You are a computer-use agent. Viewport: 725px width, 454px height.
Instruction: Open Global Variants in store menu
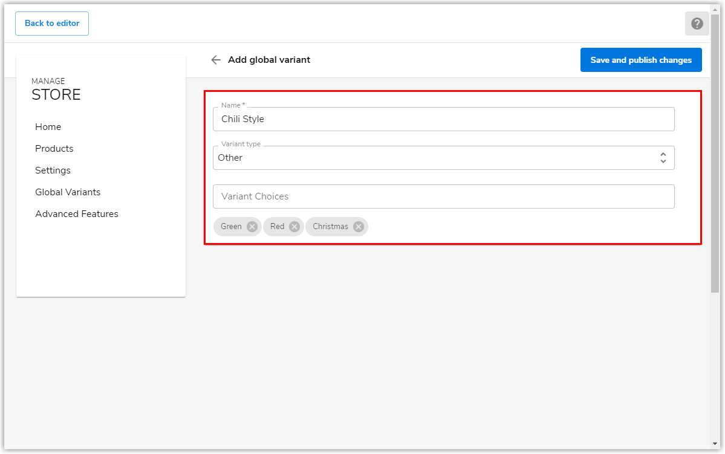point(68,192)
